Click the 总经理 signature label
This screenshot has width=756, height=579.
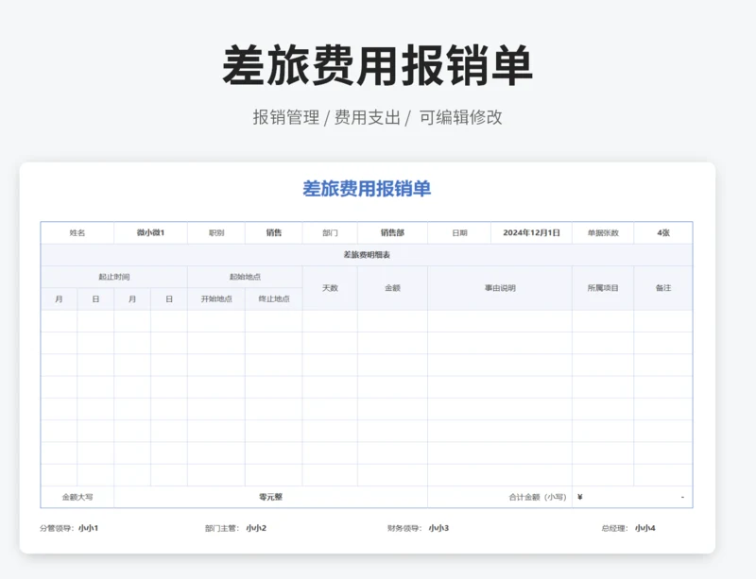615,528
